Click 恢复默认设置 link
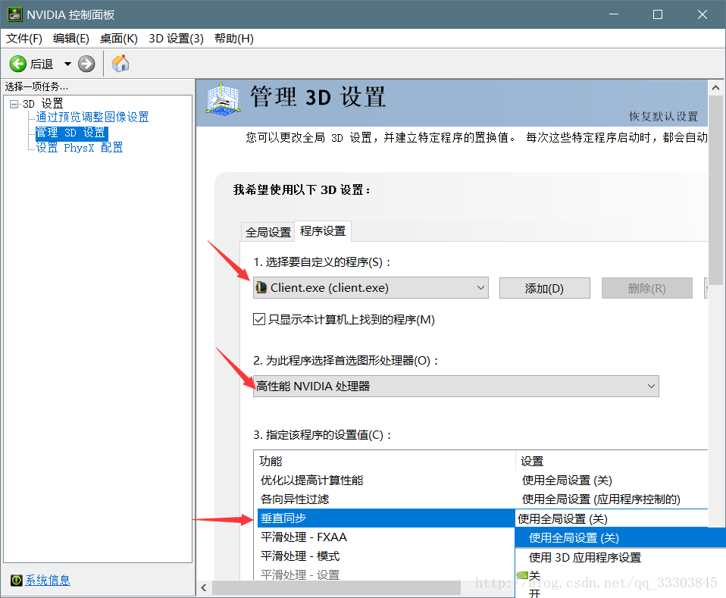Image resolution: width=726 pixels, height=598 pixels. (x=663, y=116)
